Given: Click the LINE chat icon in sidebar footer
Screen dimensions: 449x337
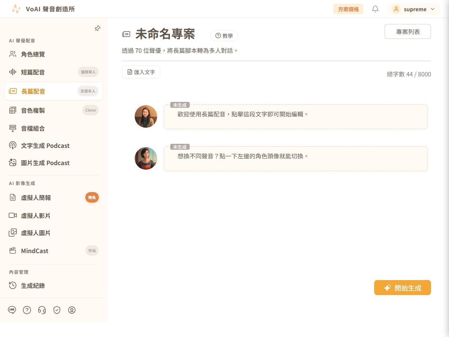Looking at the screenshot, I should [12, 310].
